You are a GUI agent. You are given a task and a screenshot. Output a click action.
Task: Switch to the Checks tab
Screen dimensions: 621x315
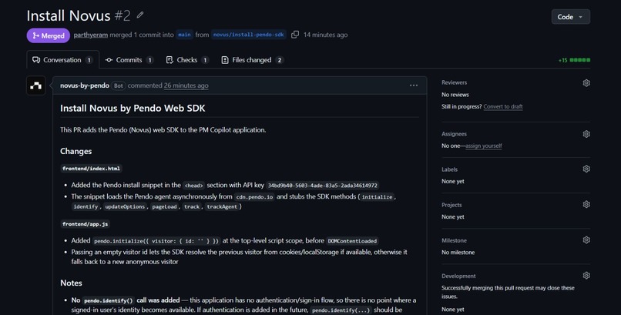(187, 60)
